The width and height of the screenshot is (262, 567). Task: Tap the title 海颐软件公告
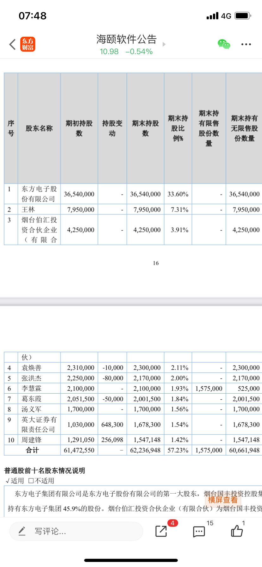pos(127,39)
